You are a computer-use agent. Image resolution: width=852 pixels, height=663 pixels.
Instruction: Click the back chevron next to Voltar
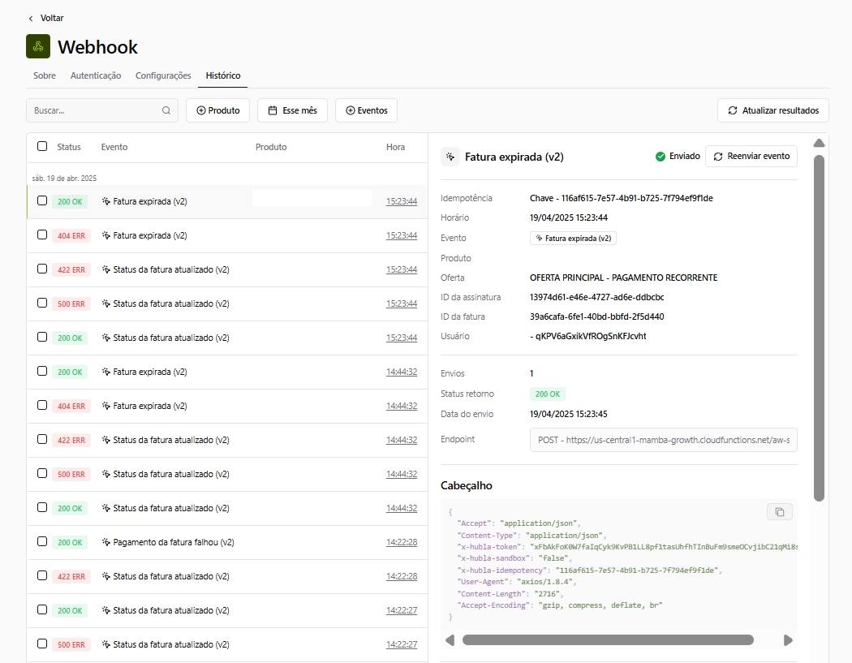coord(31,19)
